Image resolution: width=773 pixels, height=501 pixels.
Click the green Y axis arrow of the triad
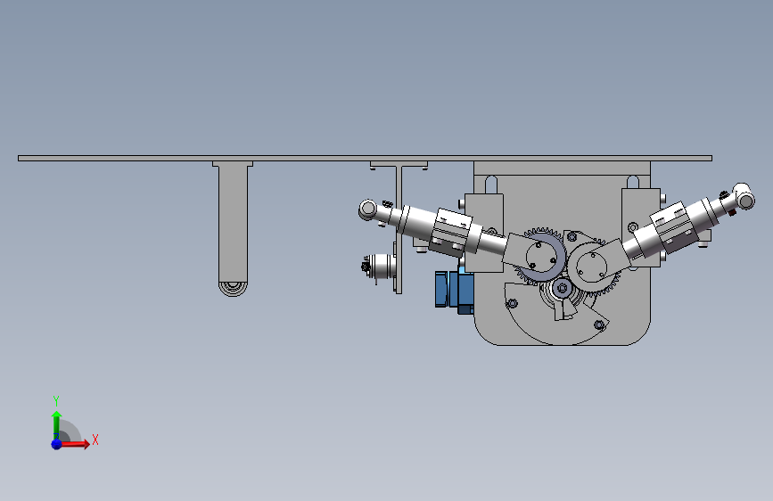[56, 424]
